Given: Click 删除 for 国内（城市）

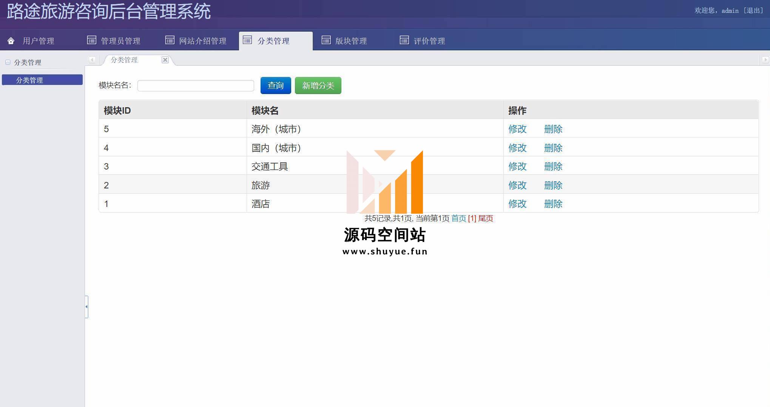Looking at the screenshot, I should coord(553,148).
